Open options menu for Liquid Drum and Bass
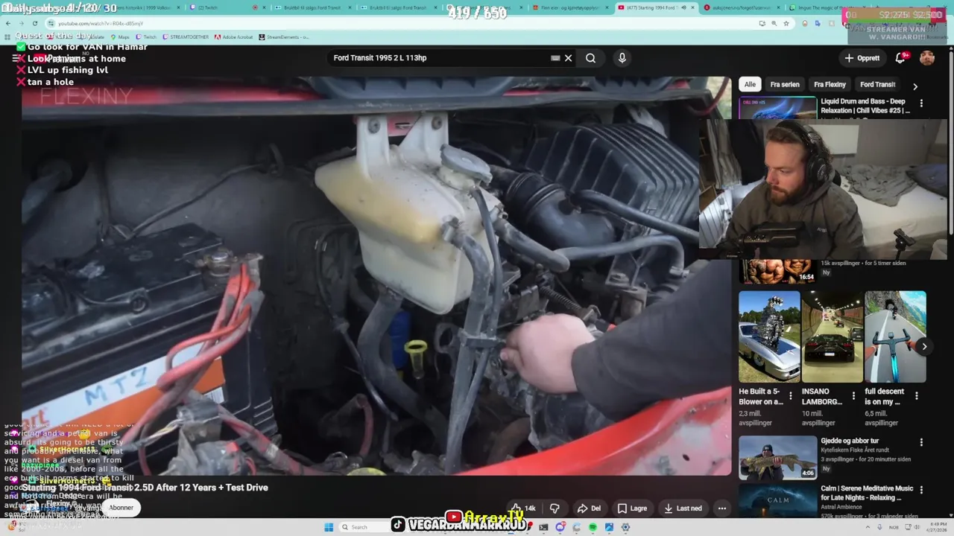The image size is (954, 536). [921, 103]
